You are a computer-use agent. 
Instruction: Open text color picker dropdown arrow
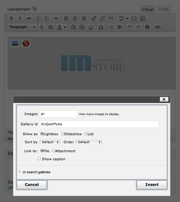65,27
